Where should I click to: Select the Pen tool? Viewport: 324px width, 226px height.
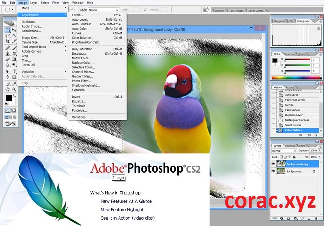coord(8,77)
